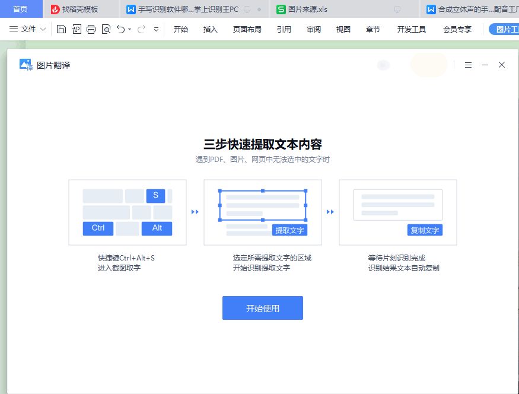This screenshot has height=394, width=519.
Task: Click the S key illustration
Action: 155,196
